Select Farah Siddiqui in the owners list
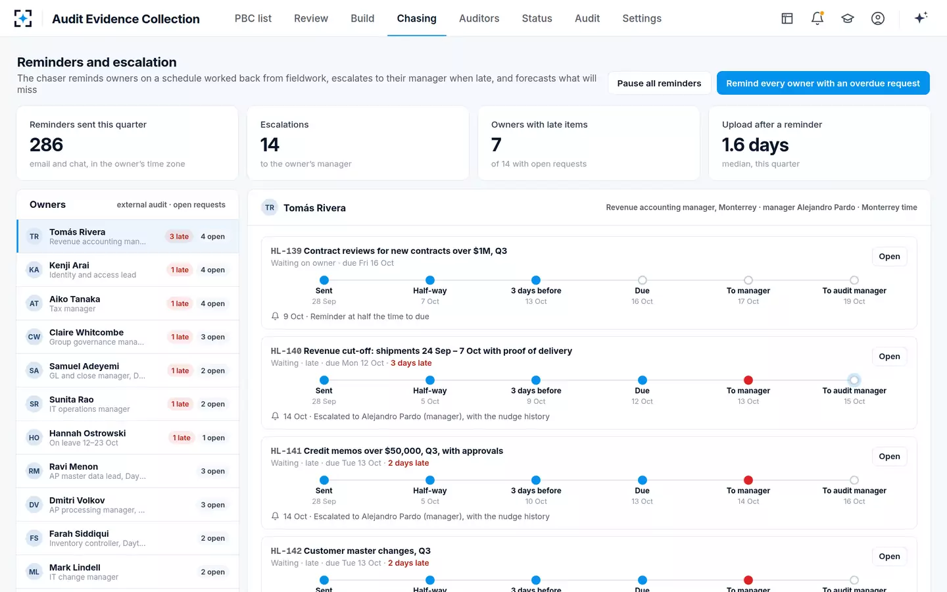This screenshot has width=947, height=592. [128, 538]
